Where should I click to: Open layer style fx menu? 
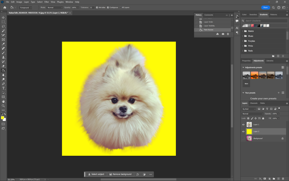tap(260, 179)
